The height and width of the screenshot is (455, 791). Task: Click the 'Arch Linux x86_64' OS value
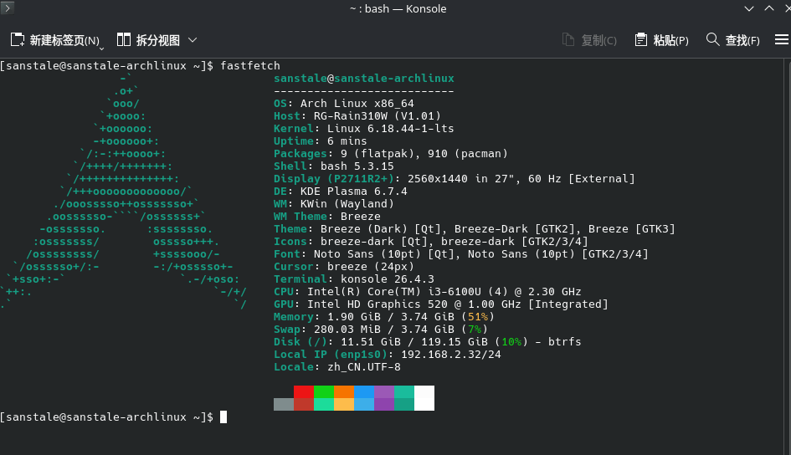pos(357,103)
